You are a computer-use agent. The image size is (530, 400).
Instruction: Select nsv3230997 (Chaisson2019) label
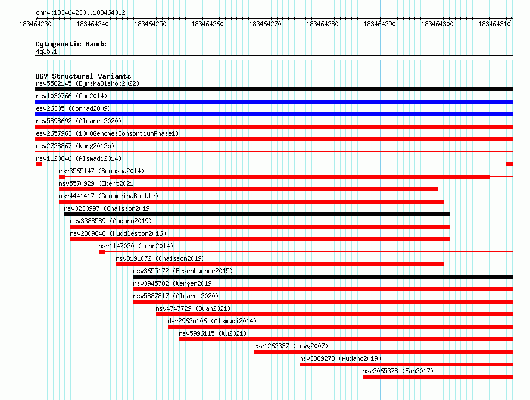108,208
